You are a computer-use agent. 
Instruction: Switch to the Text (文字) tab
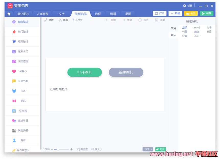coord(62,14)
